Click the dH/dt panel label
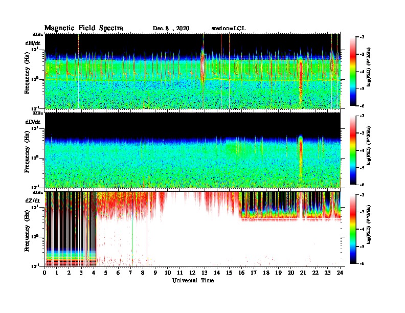 [33, 43]
